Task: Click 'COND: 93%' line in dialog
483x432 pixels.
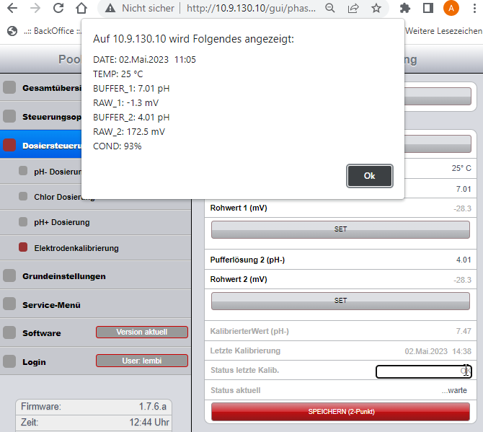Action: tap(117, 146)
